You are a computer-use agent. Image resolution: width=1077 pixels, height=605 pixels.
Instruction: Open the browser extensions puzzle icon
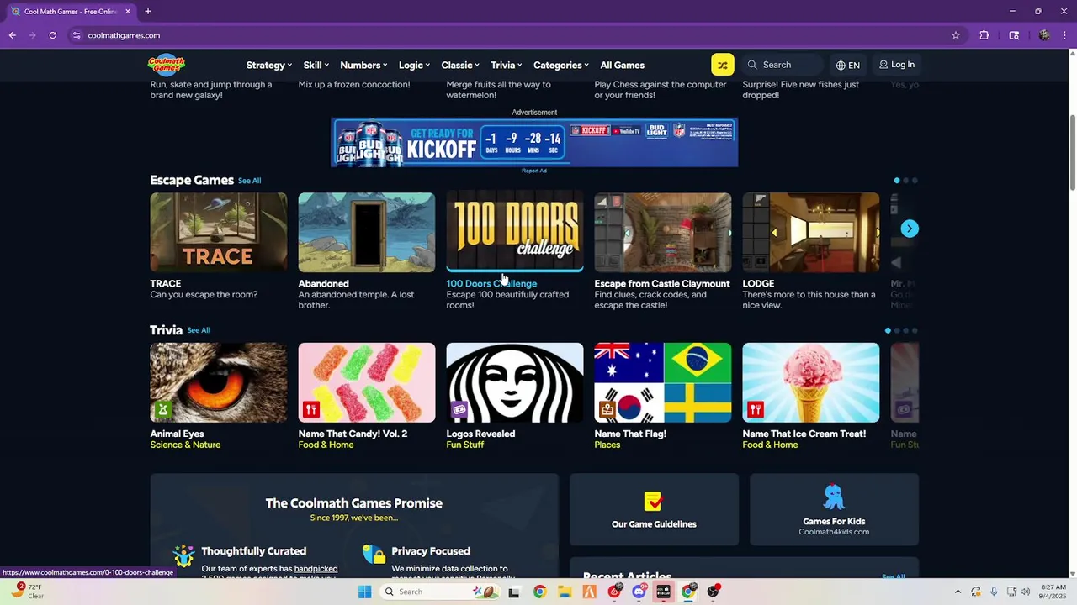[x=984, y=35]
